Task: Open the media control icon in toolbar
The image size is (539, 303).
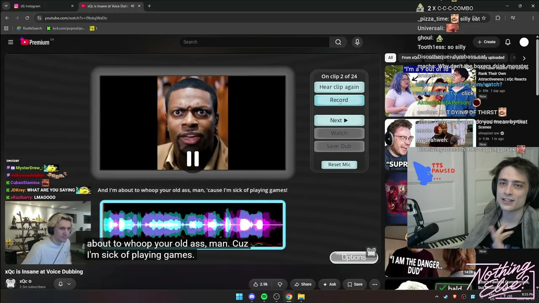Action: pyautogui.click(x=512, y=18)
